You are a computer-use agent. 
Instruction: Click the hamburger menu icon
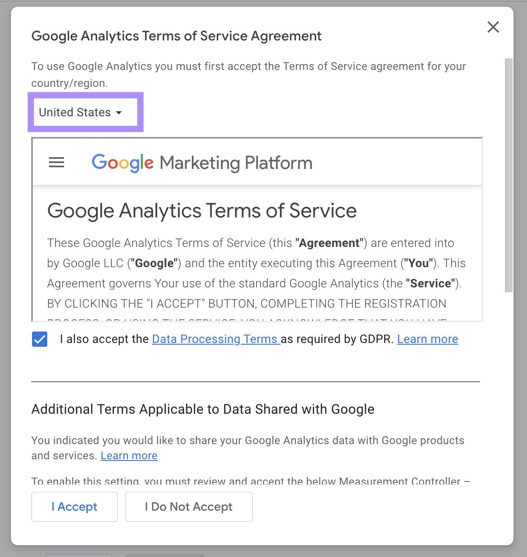coord(56,163)
